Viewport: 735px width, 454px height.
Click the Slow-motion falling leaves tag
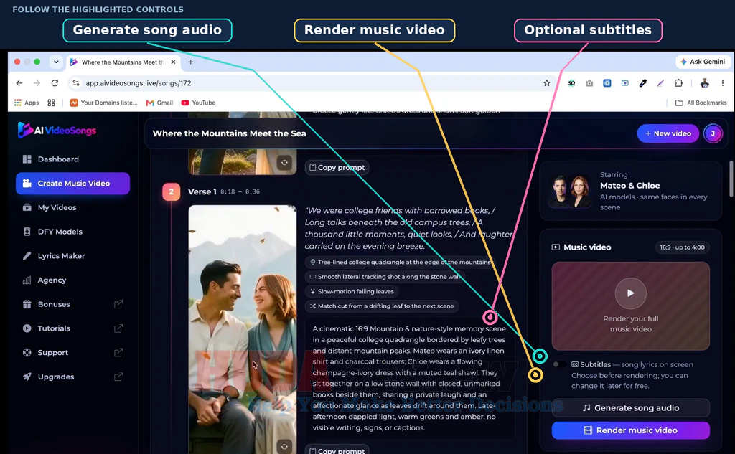[x=352, y=291]
